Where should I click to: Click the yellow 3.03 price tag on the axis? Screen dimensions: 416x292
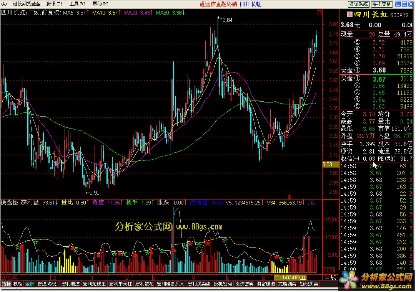click(x=331, y=164)
